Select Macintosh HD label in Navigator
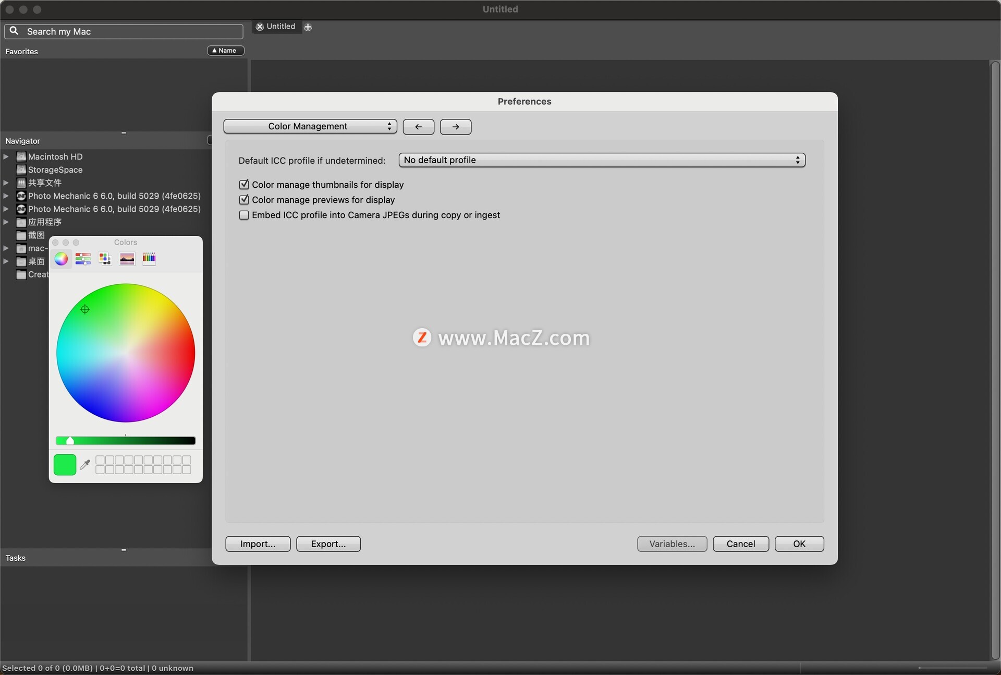Viewport: 1001px width, 675px height. (55, 156)
